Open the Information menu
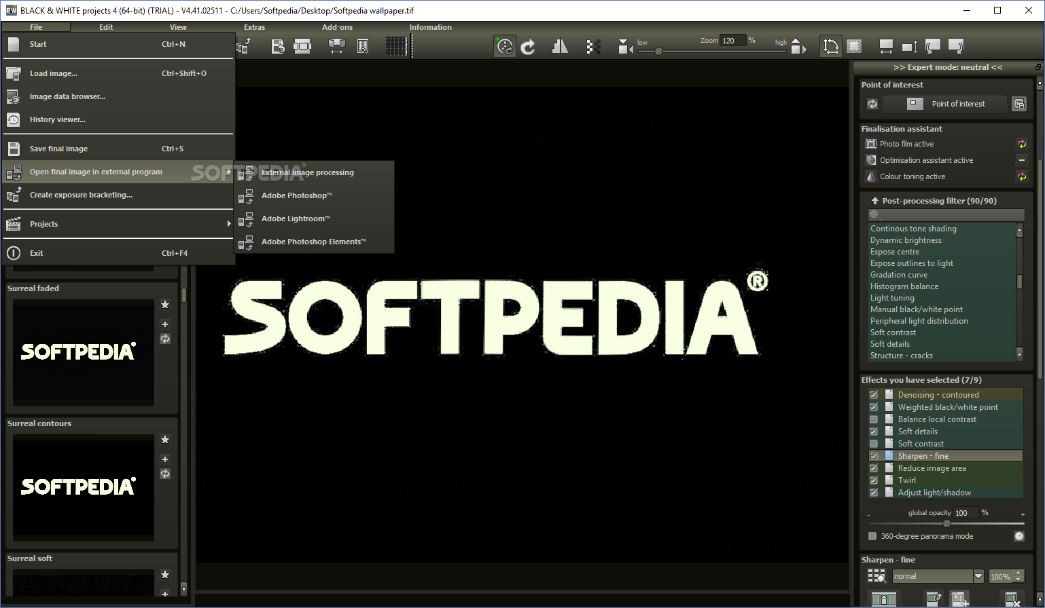Image resolution: width=1045 pixels, height=608 pixels. click(430, 27)
